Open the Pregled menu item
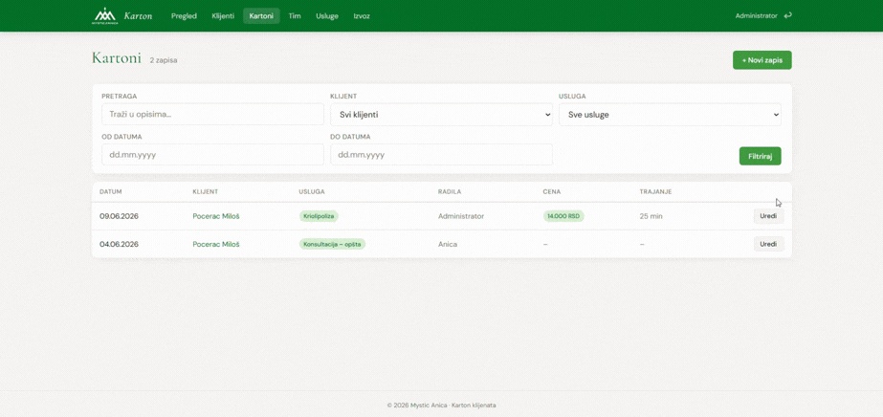The width and height of the screenshot is (883, 417). coord(184,15)
